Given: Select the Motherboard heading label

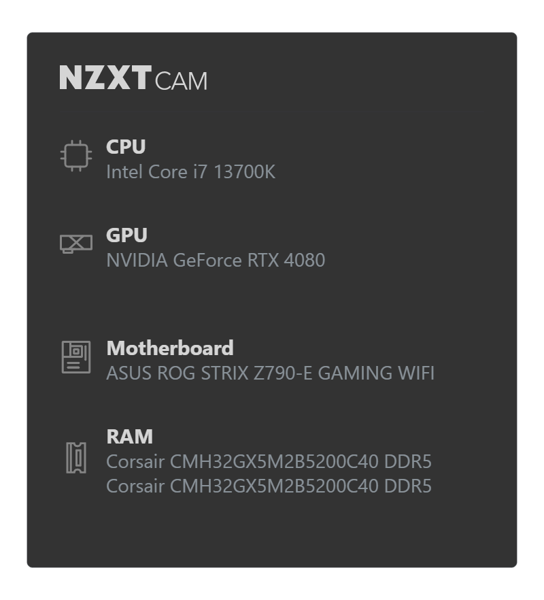Looking at the screenshot, I should pos(170,348).
